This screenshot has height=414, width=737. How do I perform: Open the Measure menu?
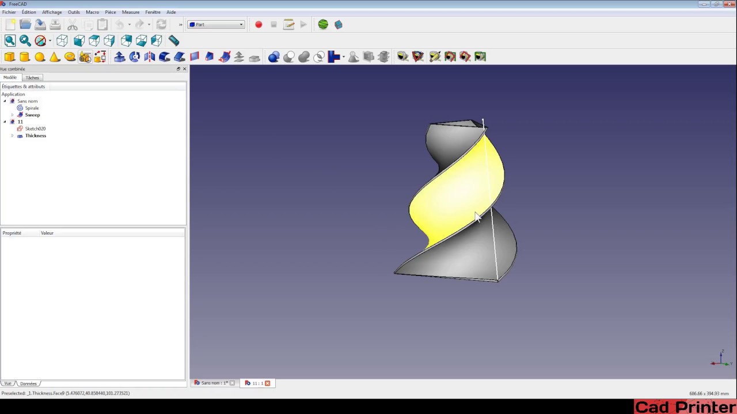coord(131,12)
